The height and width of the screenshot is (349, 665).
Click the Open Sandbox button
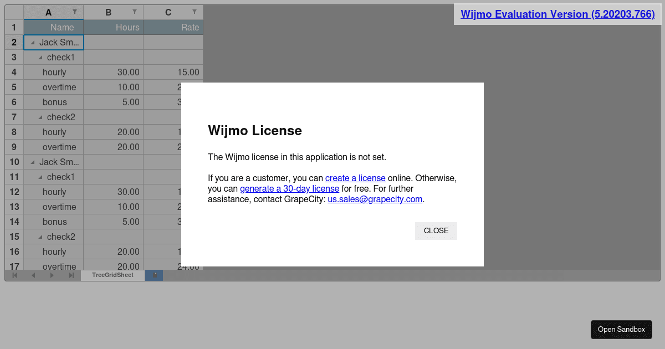(x=621, y=330)
